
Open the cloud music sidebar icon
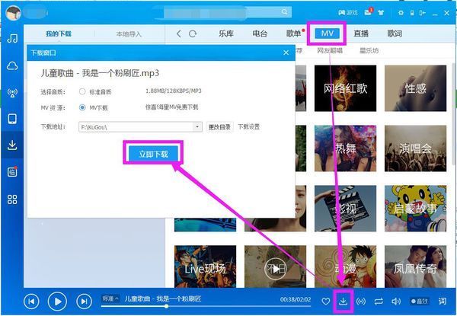tap(12, 66)
